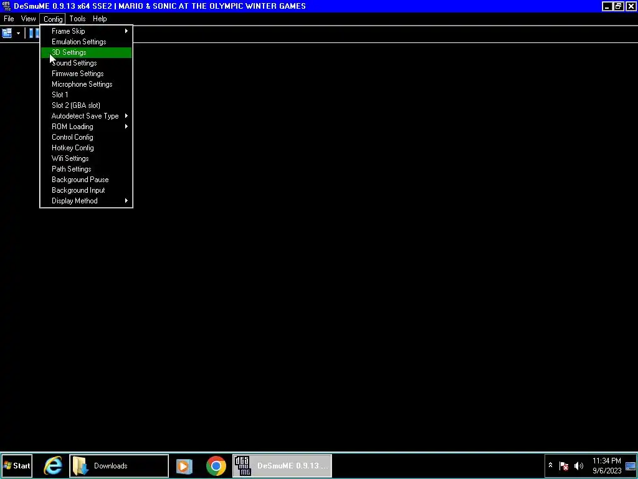638x479 pixels.
Task: Restore down the DeSmuME window
Action: 618,6
